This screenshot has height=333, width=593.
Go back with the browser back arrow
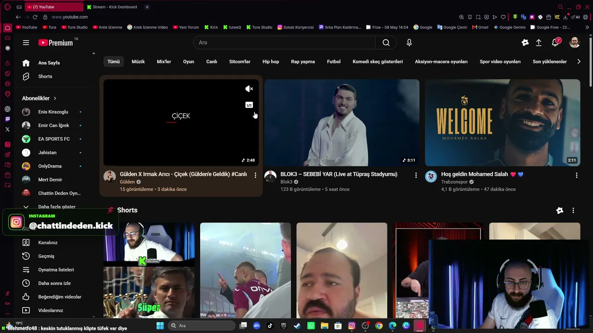(x=18, y=17)
